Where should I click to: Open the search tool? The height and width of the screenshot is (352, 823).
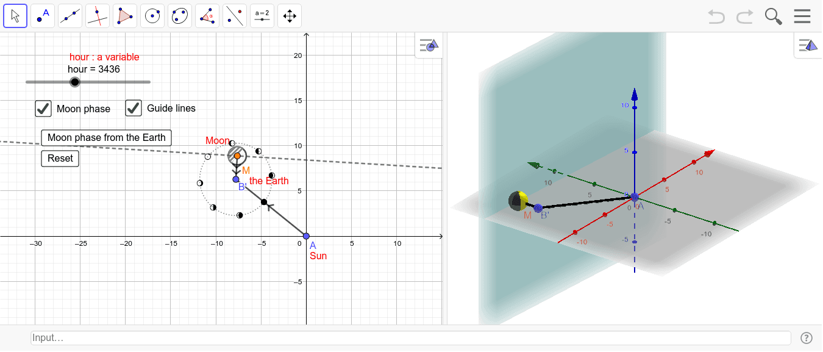point(773,16)
